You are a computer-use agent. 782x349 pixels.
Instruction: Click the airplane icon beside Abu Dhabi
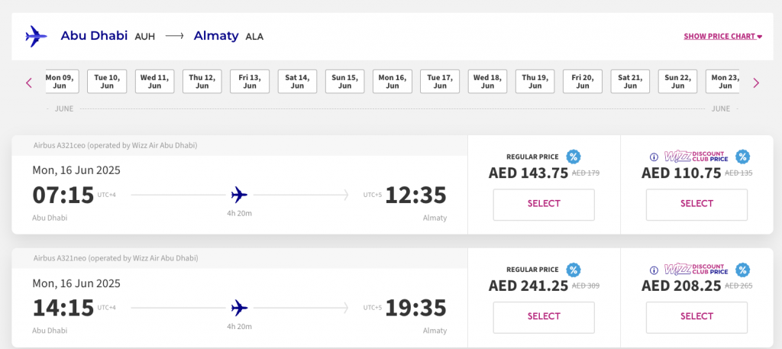36,37
